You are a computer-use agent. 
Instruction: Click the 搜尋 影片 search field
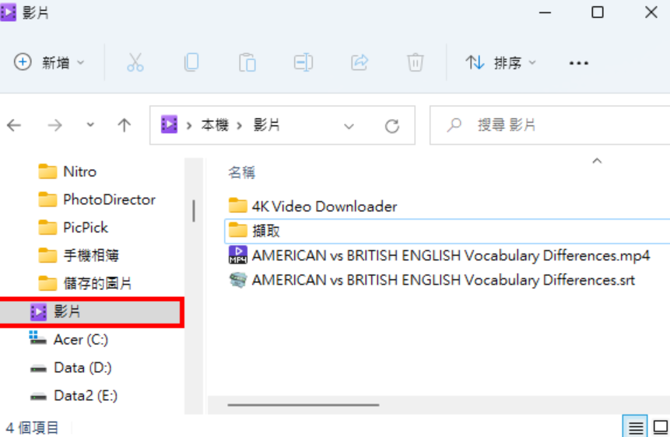point(550,125)
